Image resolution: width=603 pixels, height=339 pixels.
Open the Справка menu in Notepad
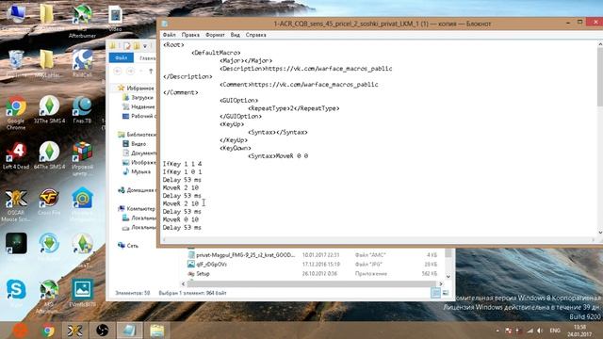[255, 35]
